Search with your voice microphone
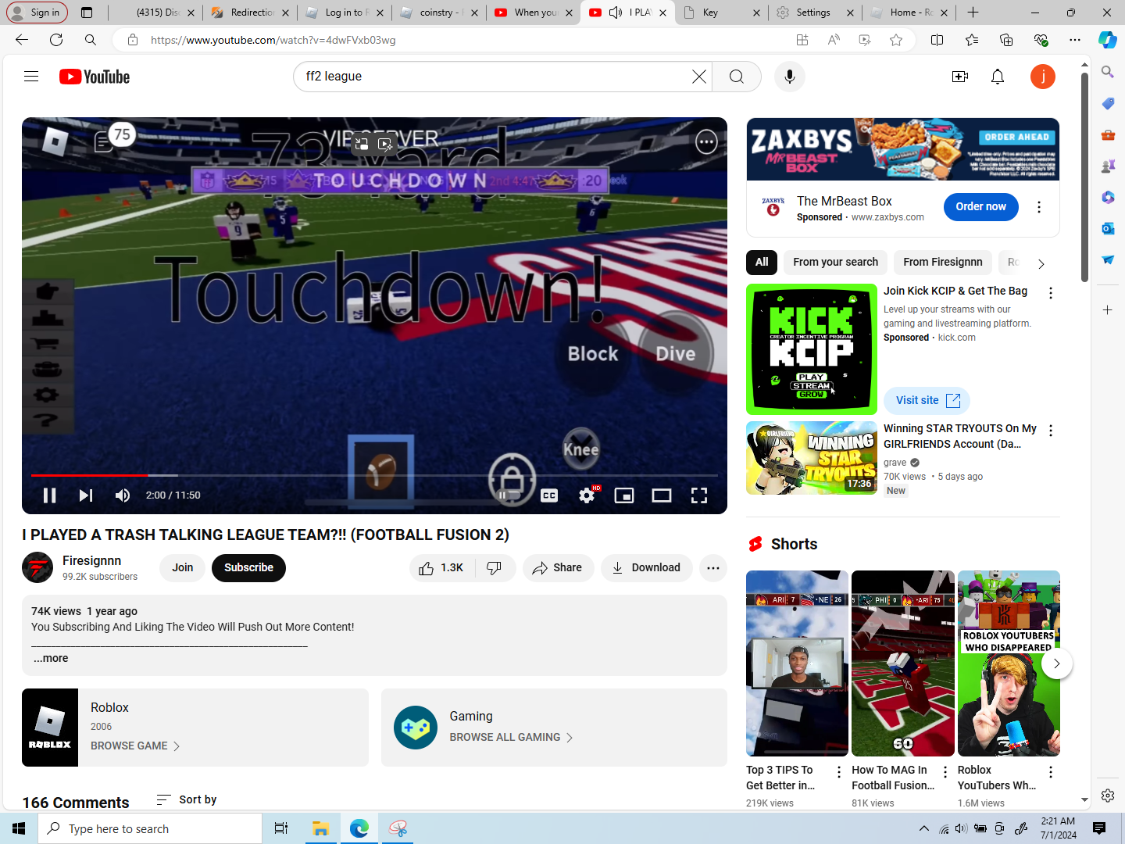 click(x=790, y=77)
